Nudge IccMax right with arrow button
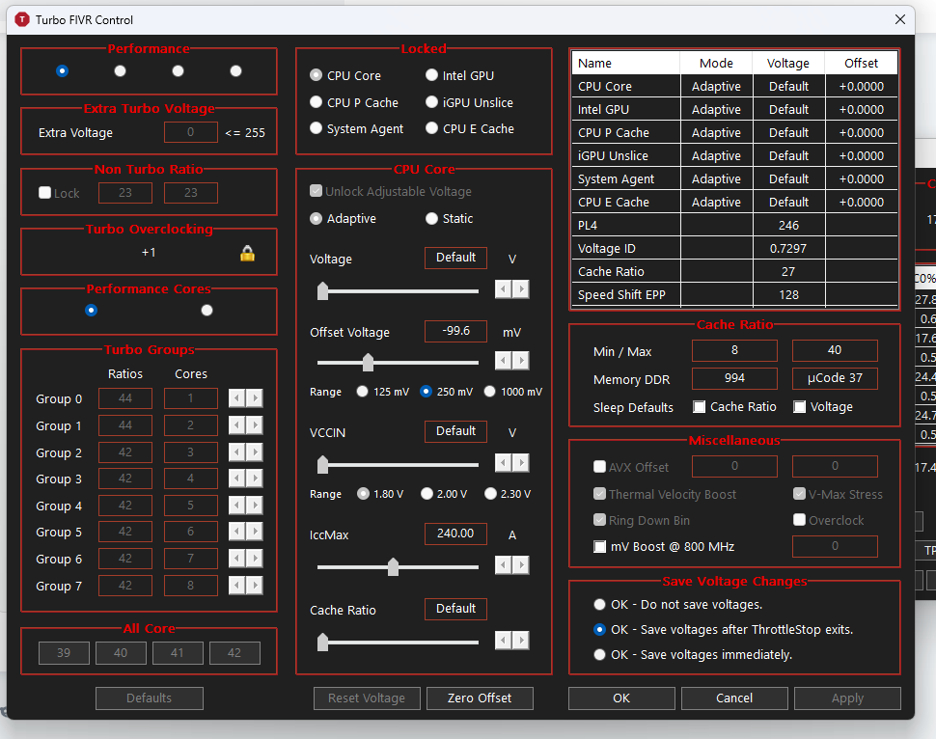Image resolution: width=936 pixels, height=739 pixels. point(521,564)
